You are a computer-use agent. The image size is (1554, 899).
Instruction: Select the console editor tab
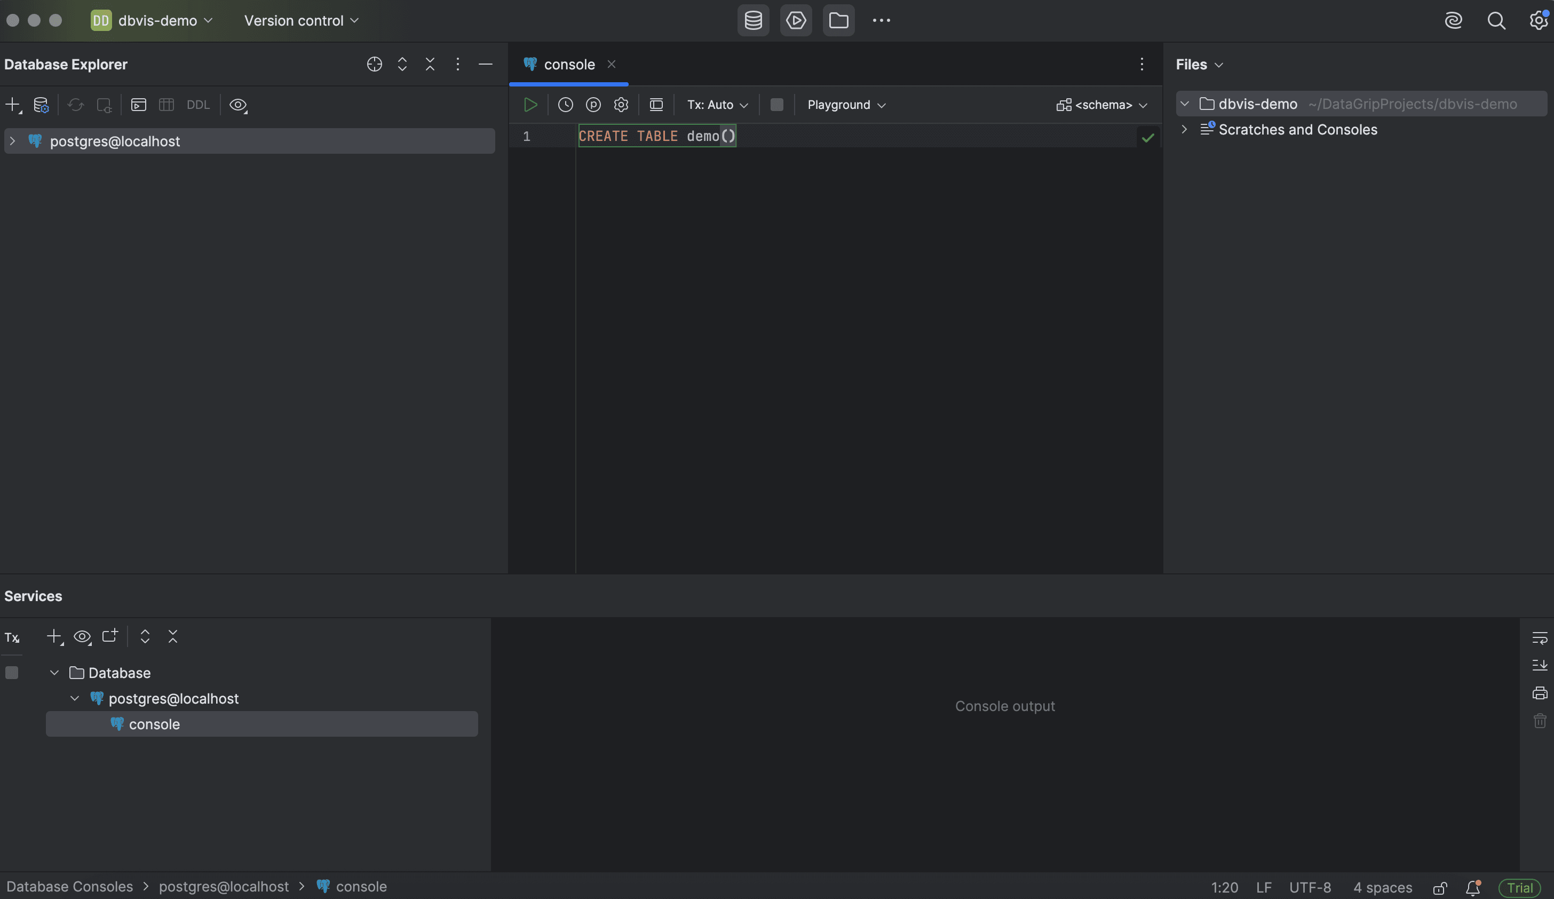(x=568, y=64)
